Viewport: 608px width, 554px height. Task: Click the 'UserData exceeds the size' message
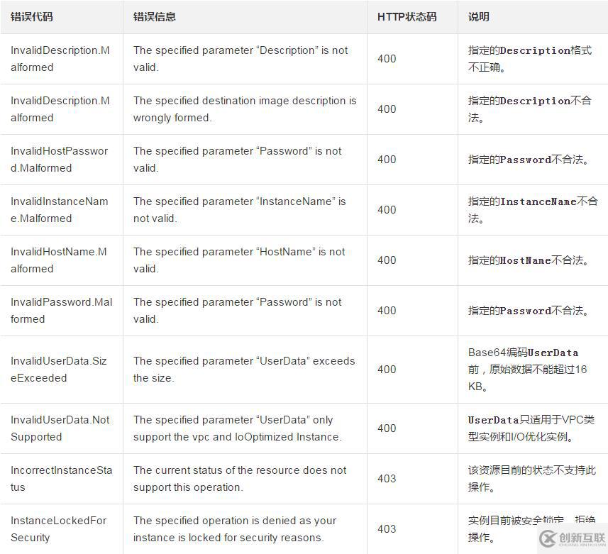[244, 370]
